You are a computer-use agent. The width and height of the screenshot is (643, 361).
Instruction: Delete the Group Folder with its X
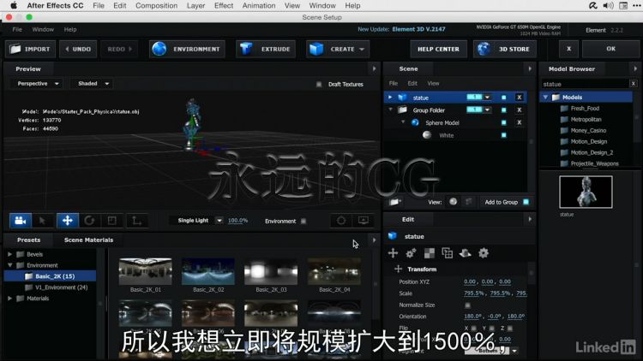(520, 110)
